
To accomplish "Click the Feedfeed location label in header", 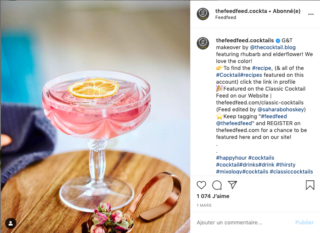I will tap(226, 18).
